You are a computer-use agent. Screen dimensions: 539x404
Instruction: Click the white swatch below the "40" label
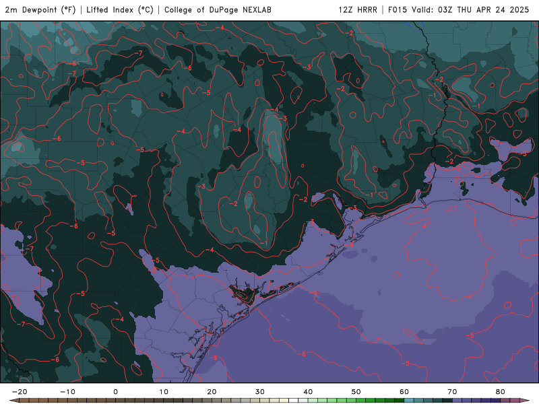click(x=303, y=401)
